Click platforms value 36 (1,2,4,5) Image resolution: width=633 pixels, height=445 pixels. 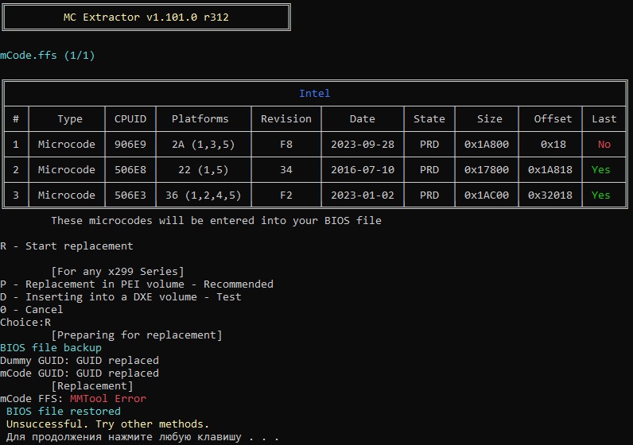[x=204, y=195]
